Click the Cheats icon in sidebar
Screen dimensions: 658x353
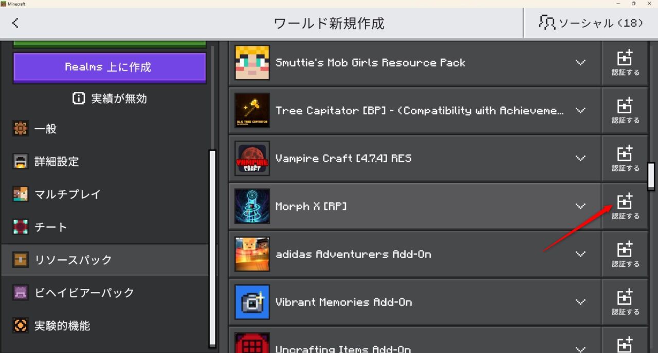[x=21, y=227]
